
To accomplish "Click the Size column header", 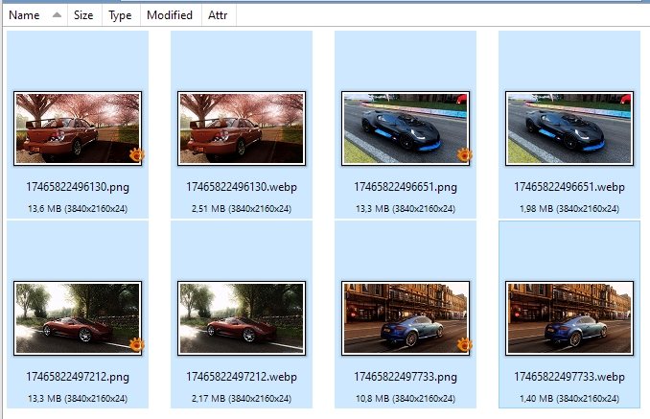I will point(84,15).
